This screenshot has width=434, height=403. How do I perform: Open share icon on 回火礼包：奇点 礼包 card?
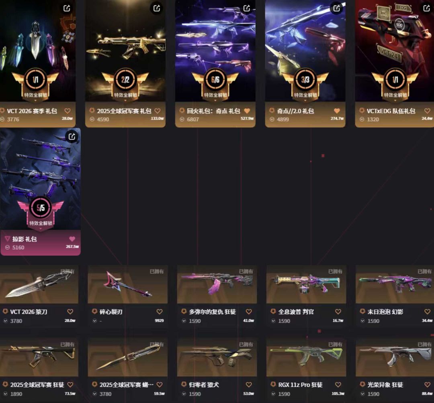(x=247, y=8)
